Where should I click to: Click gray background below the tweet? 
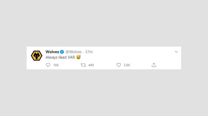coord(104,93)
